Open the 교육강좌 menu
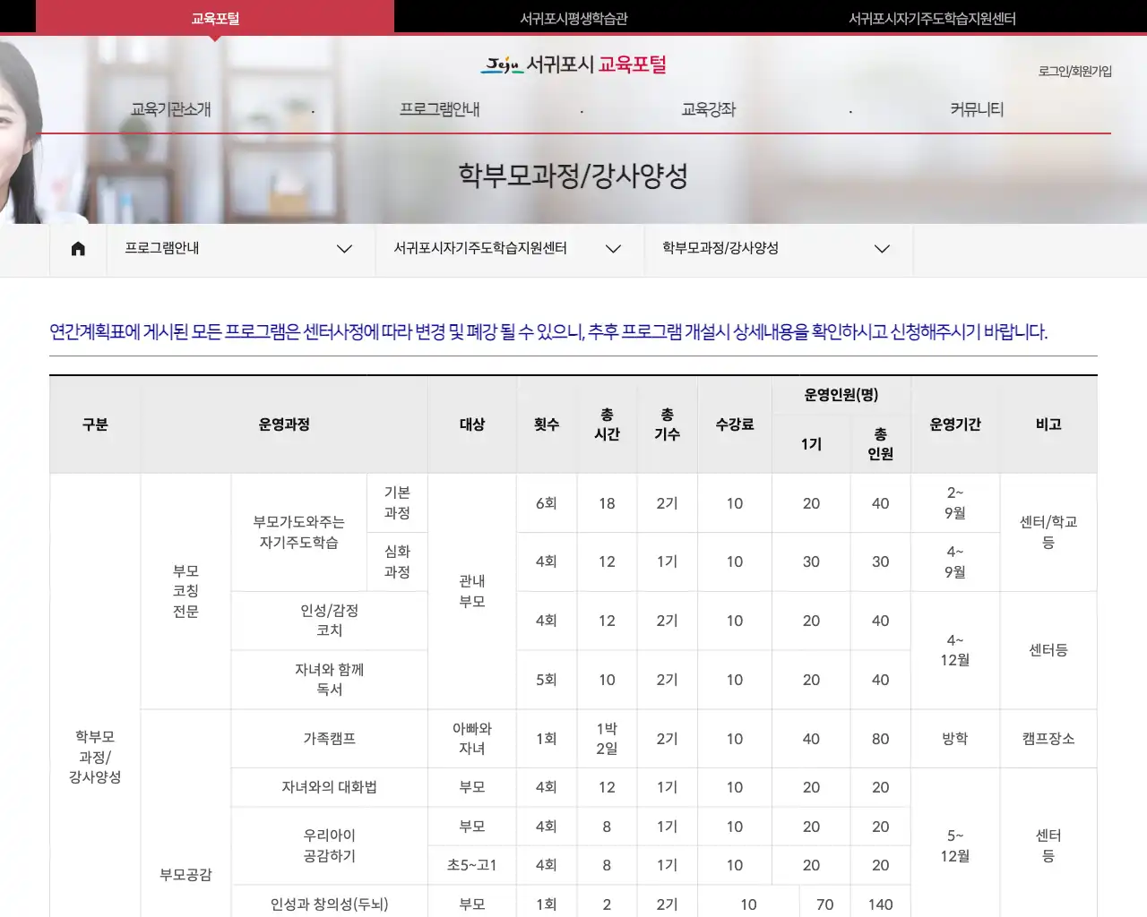 point(707,109)
